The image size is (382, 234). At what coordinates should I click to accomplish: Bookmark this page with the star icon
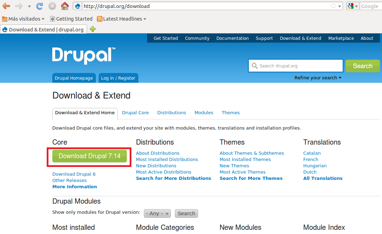point(334,6)
